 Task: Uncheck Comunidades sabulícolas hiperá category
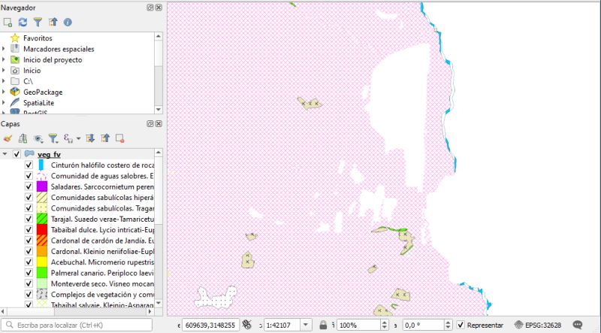pyautogui.click(x=29, y=197)
